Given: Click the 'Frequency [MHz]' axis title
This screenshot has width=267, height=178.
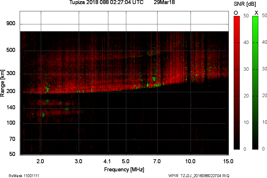Looking at the screenshot, I should [x=124, y=170].
